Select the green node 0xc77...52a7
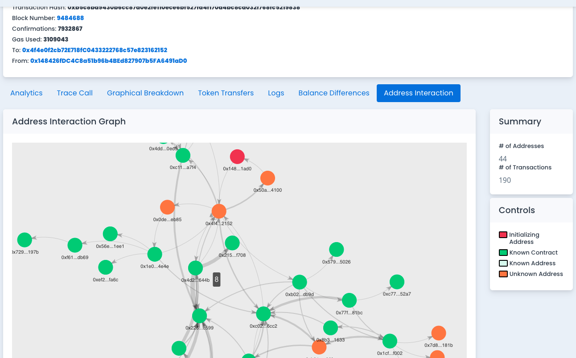This screenshot has height=358, width=576. tap(397, 282)
